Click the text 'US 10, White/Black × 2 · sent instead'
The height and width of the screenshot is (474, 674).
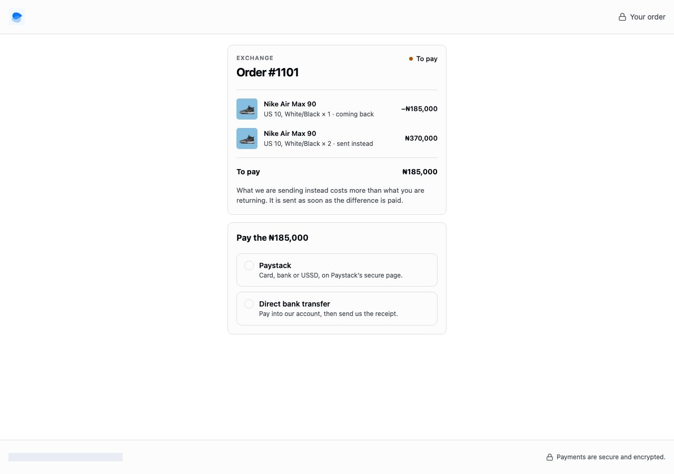318,144
